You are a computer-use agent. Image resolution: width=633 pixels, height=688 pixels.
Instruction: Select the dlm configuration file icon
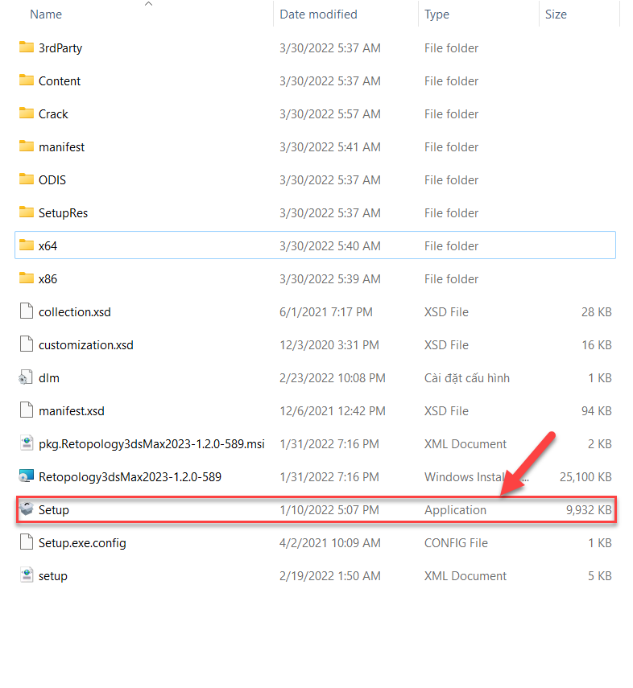click(27, 377)
